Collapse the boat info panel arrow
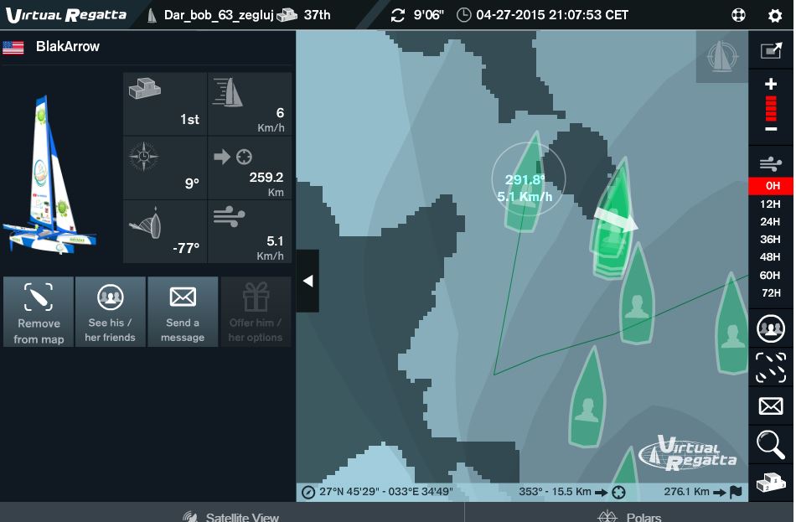Image resolution: width=796 pixels, height=522 pixels. tap(308, 281)
